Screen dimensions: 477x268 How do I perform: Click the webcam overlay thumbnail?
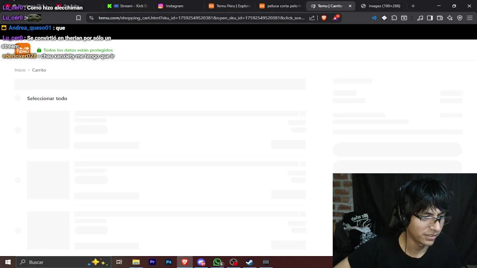coord(405,220)
